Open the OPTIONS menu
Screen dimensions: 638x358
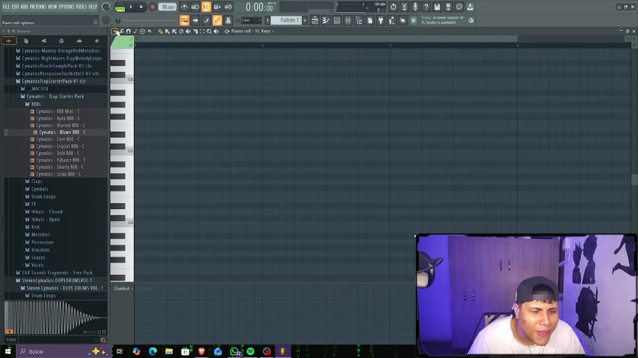click(66, 7)
